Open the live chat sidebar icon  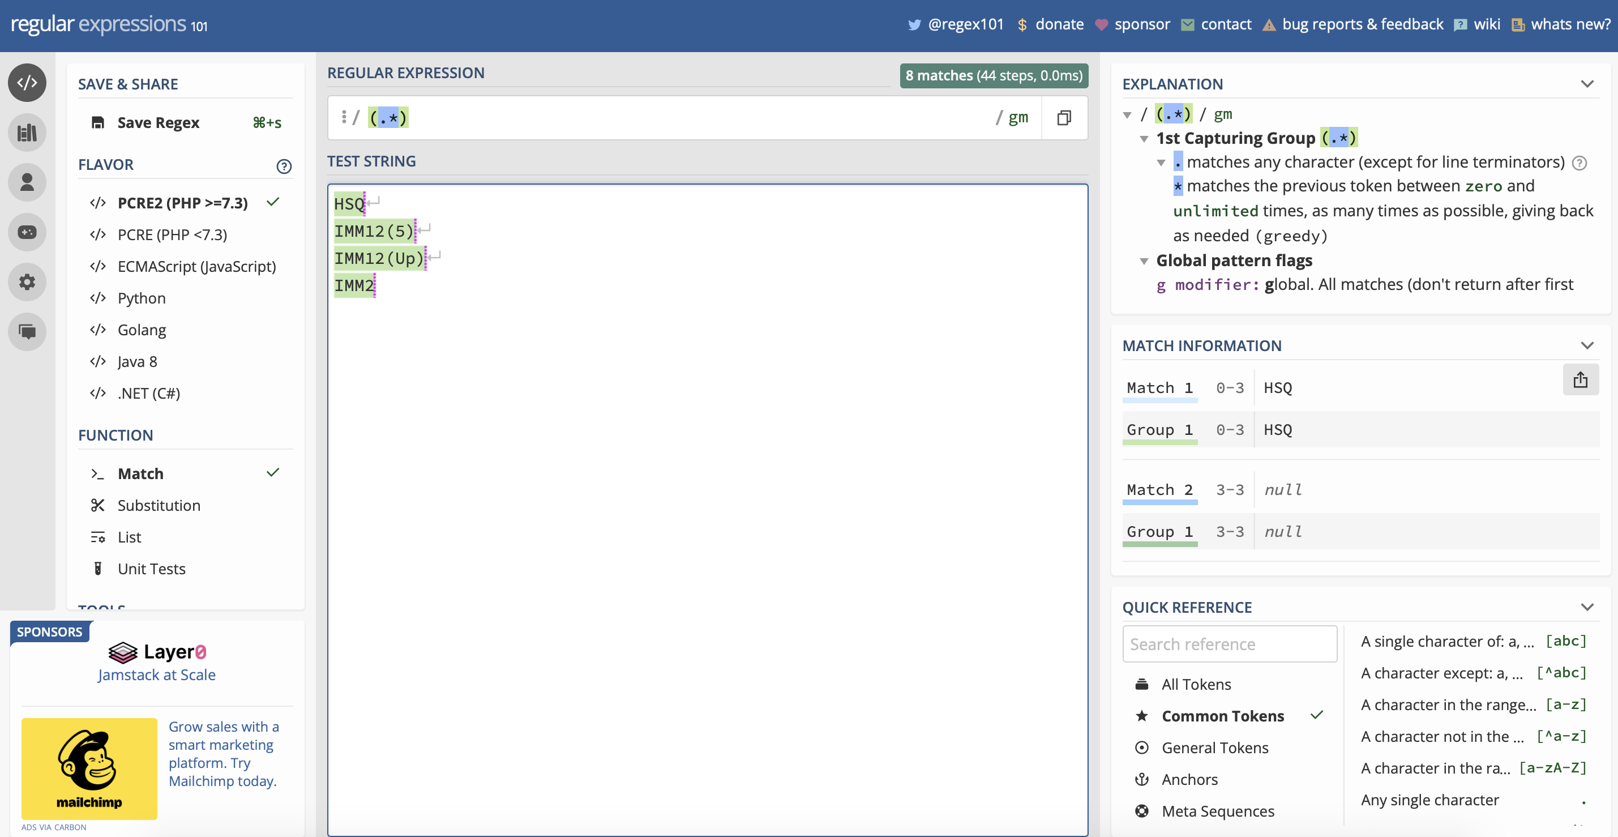coord(27,331)
